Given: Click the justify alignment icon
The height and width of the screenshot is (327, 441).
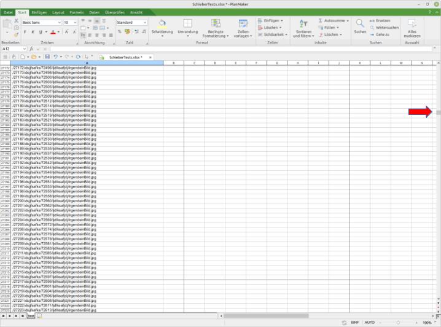Looking at the screenshot, I should coord(111,35).
